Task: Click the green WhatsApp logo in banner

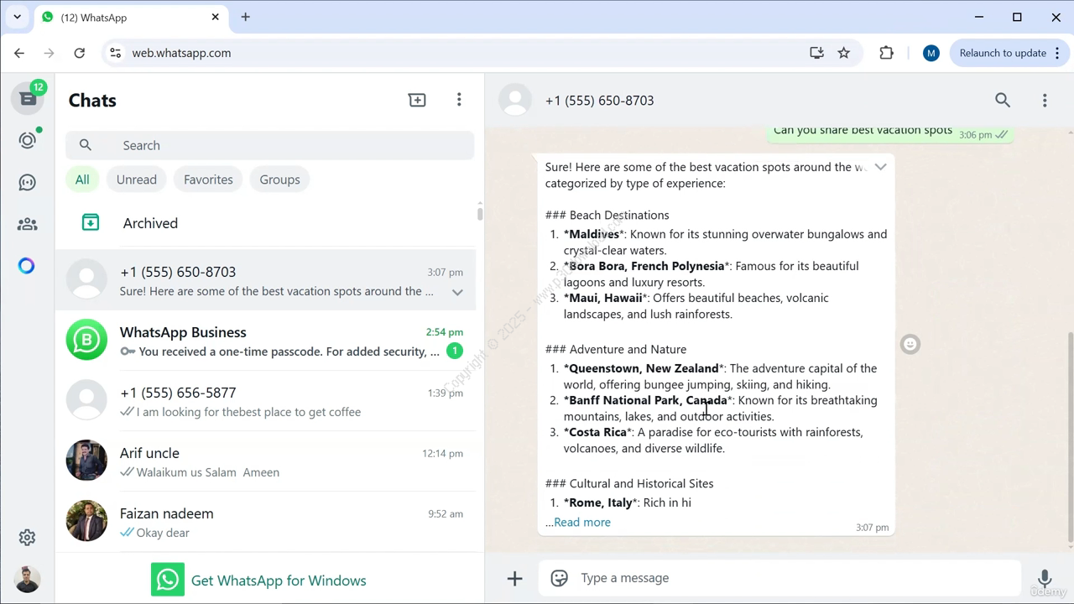Action: tap(168, 580)
